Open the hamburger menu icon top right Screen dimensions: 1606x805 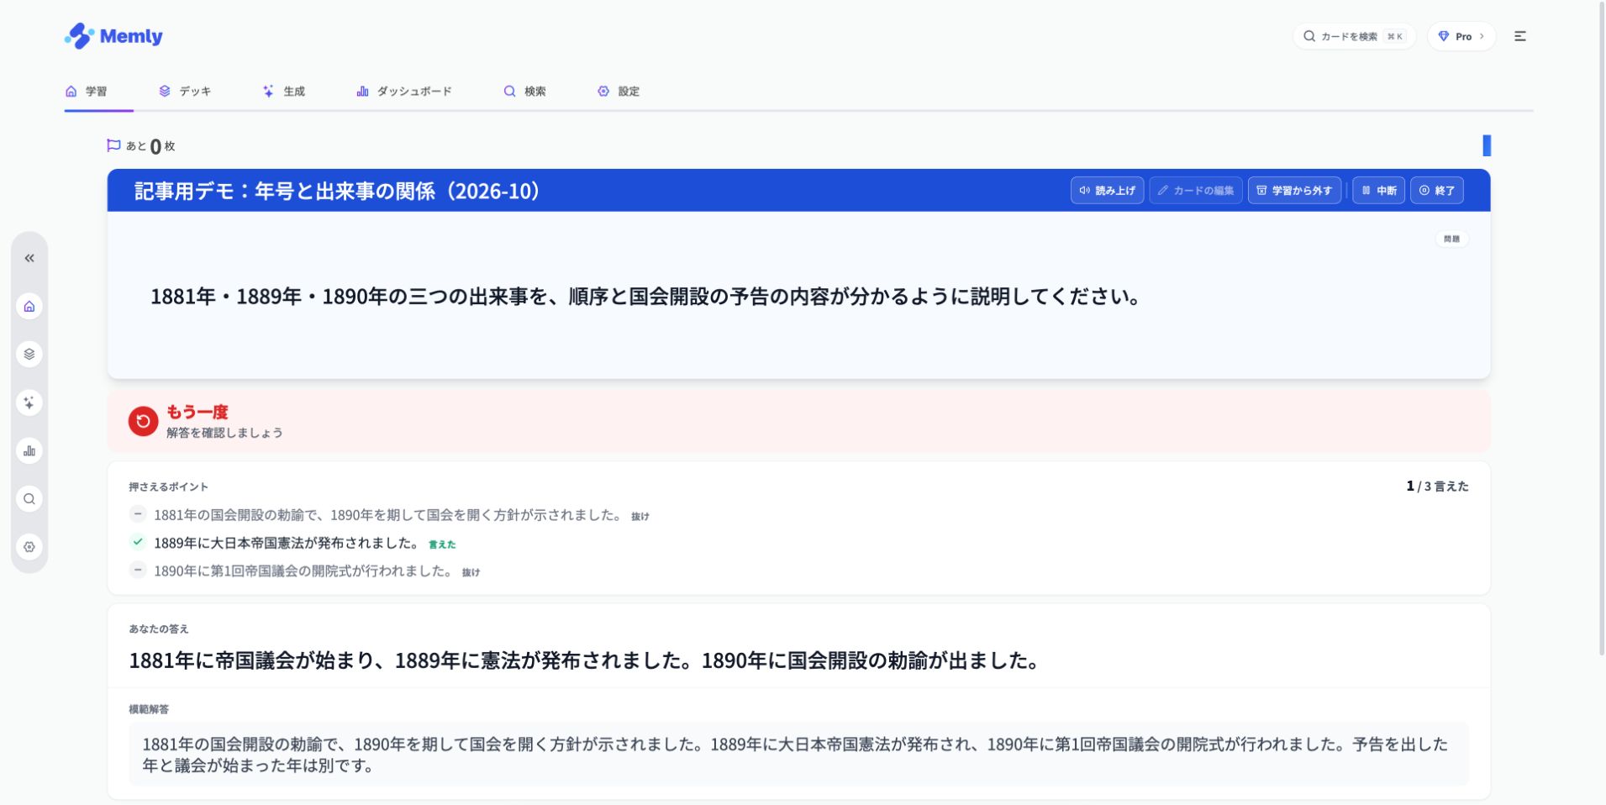[x=1519, y=36]
